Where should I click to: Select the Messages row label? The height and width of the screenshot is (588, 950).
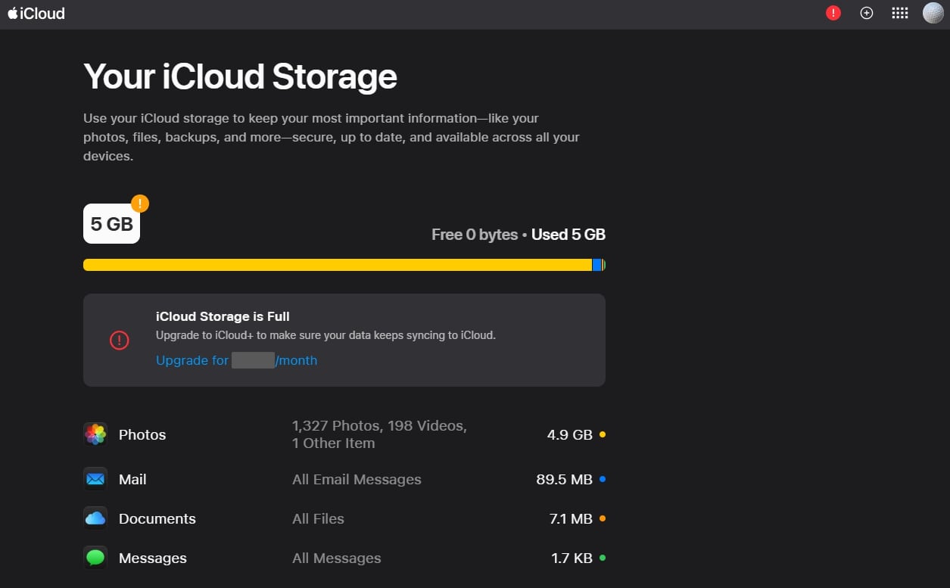click(153, 558)
